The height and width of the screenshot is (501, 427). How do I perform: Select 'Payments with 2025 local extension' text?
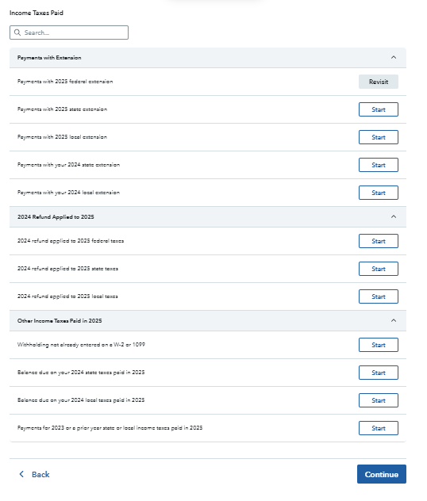tap(62, 137)
